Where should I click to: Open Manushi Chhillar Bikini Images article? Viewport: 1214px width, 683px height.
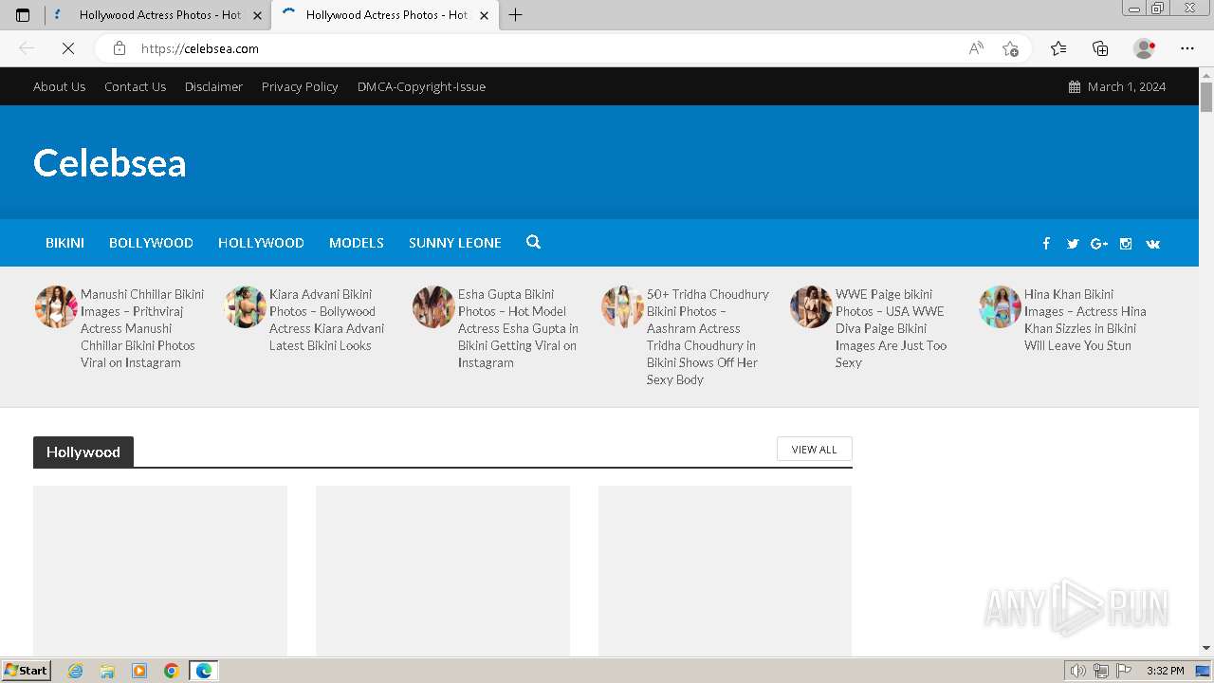[142, 328]
